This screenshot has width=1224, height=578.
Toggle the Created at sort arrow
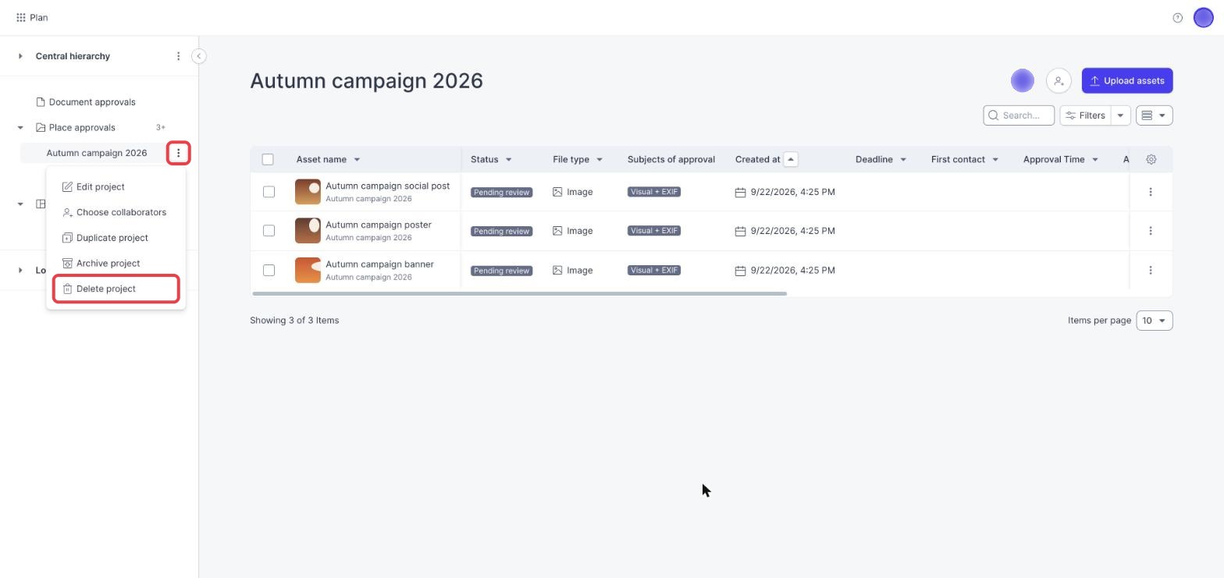pos(791,159)
